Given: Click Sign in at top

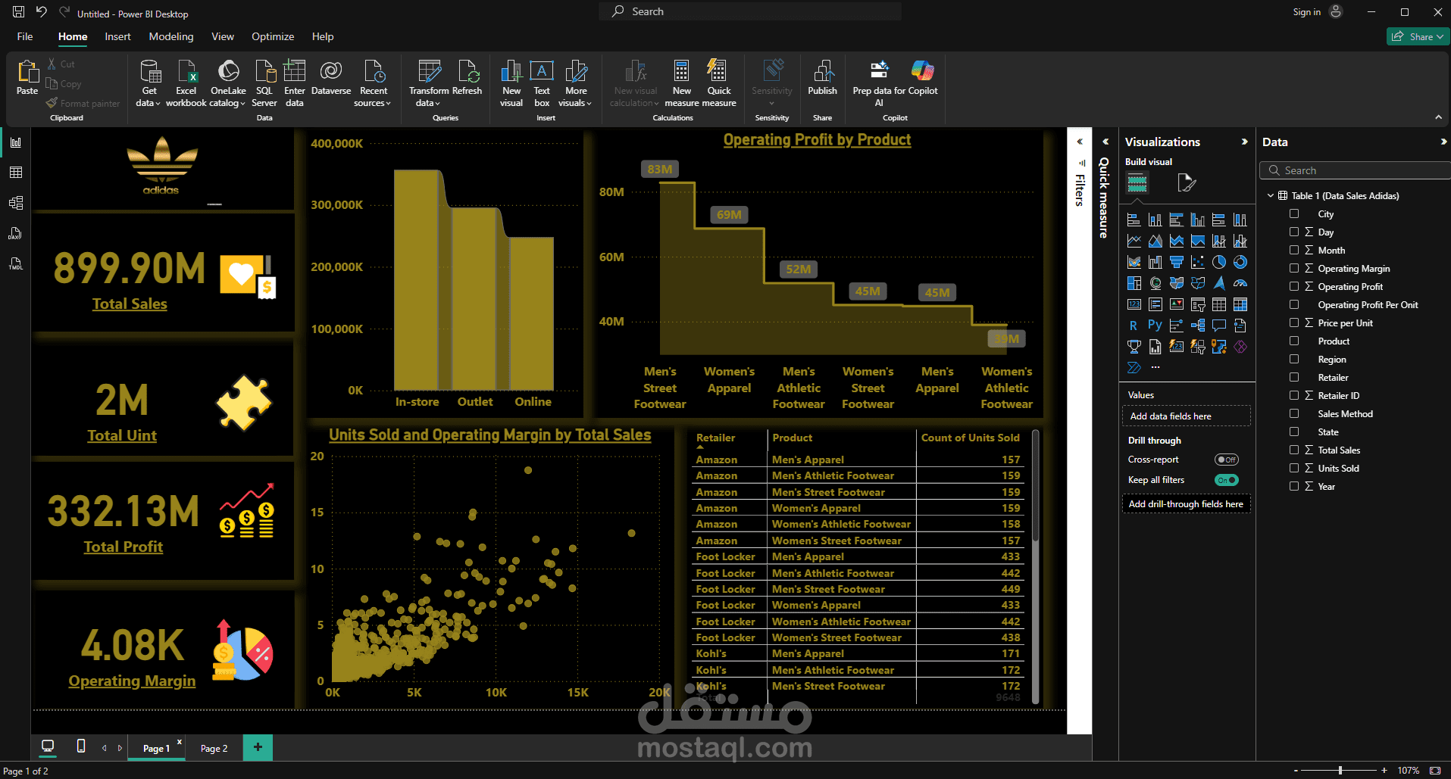Looking at the screenshot, I should pyautogui.click(x=1306, y=12).
